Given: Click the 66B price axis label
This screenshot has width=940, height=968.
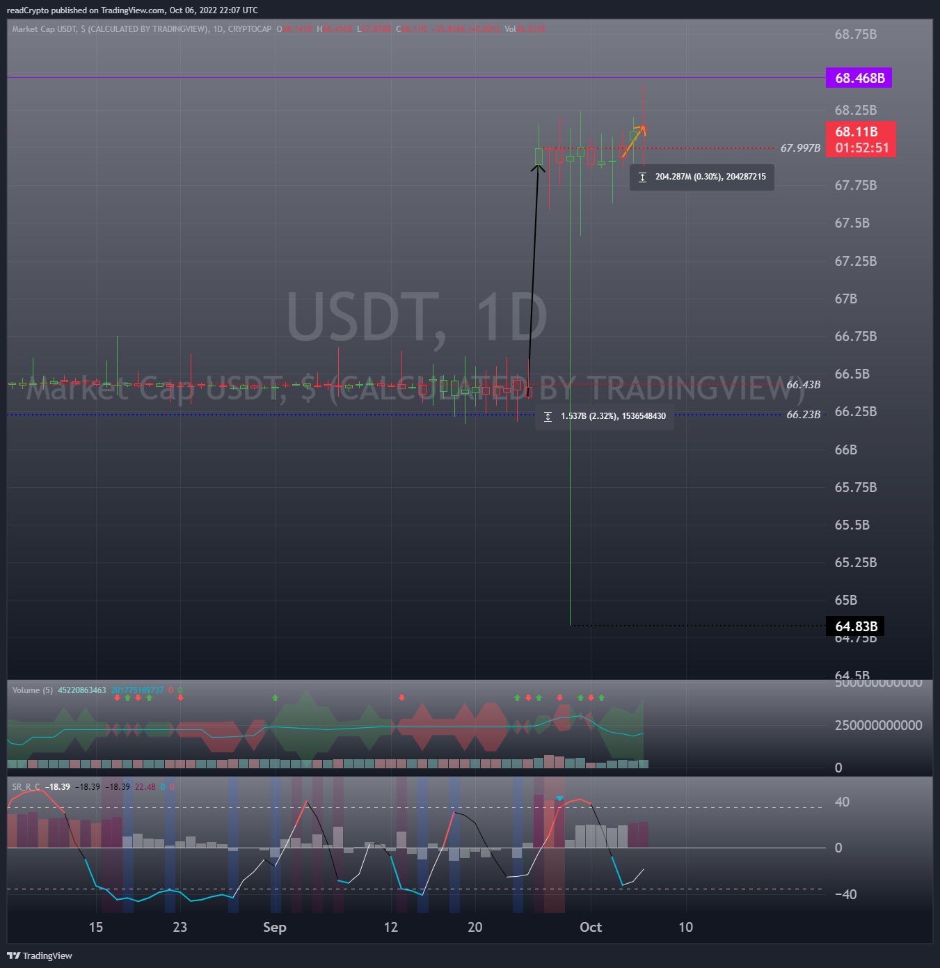Looking at the screenshot, I should pos(846,450).
